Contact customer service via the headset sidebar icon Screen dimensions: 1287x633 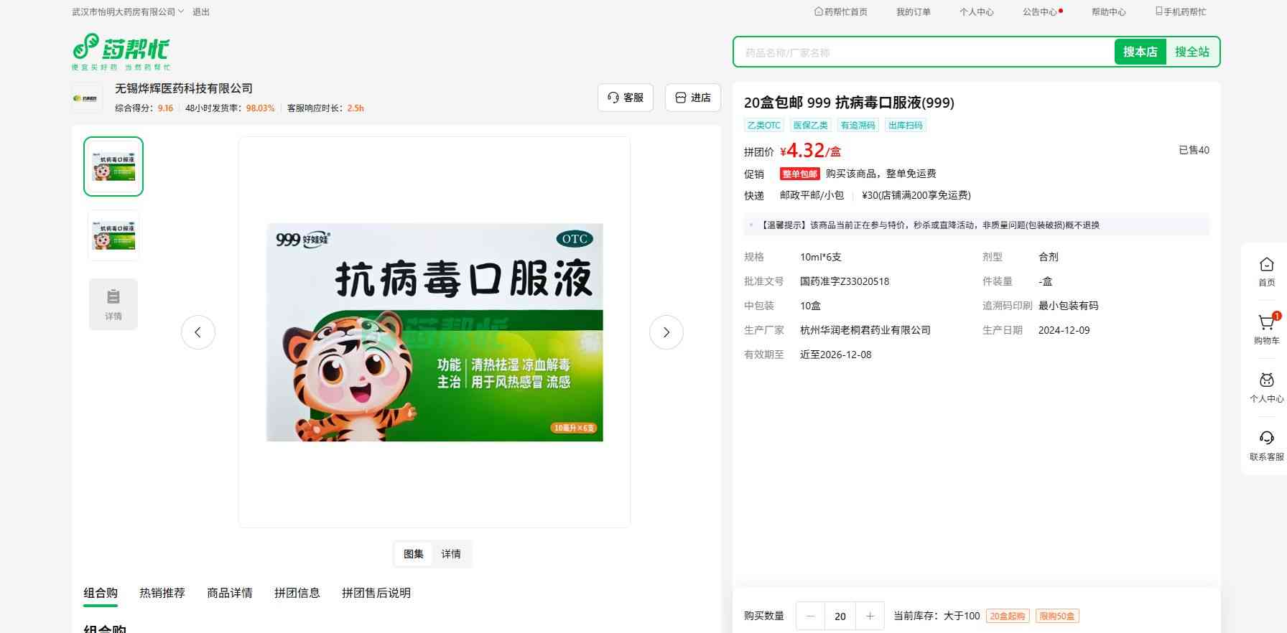[x=1266, y=439]
